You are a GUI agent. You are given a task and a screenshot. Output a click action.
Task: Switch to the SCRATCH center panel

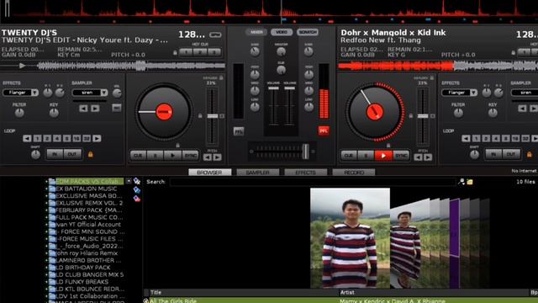308,32
